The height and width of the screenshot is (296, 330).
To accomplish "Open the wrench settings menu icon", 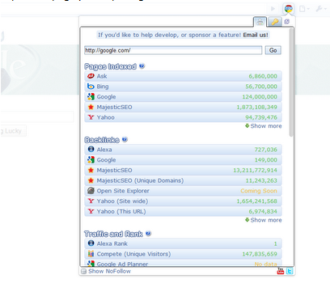I will click(x=321, y=9).
